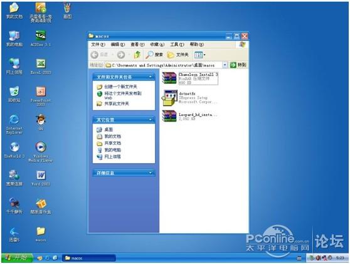This screenshot has width=350, height=264.
Task: Select the dotnetfx setup file
Action: pyautogui.click(x=189, y=98)
